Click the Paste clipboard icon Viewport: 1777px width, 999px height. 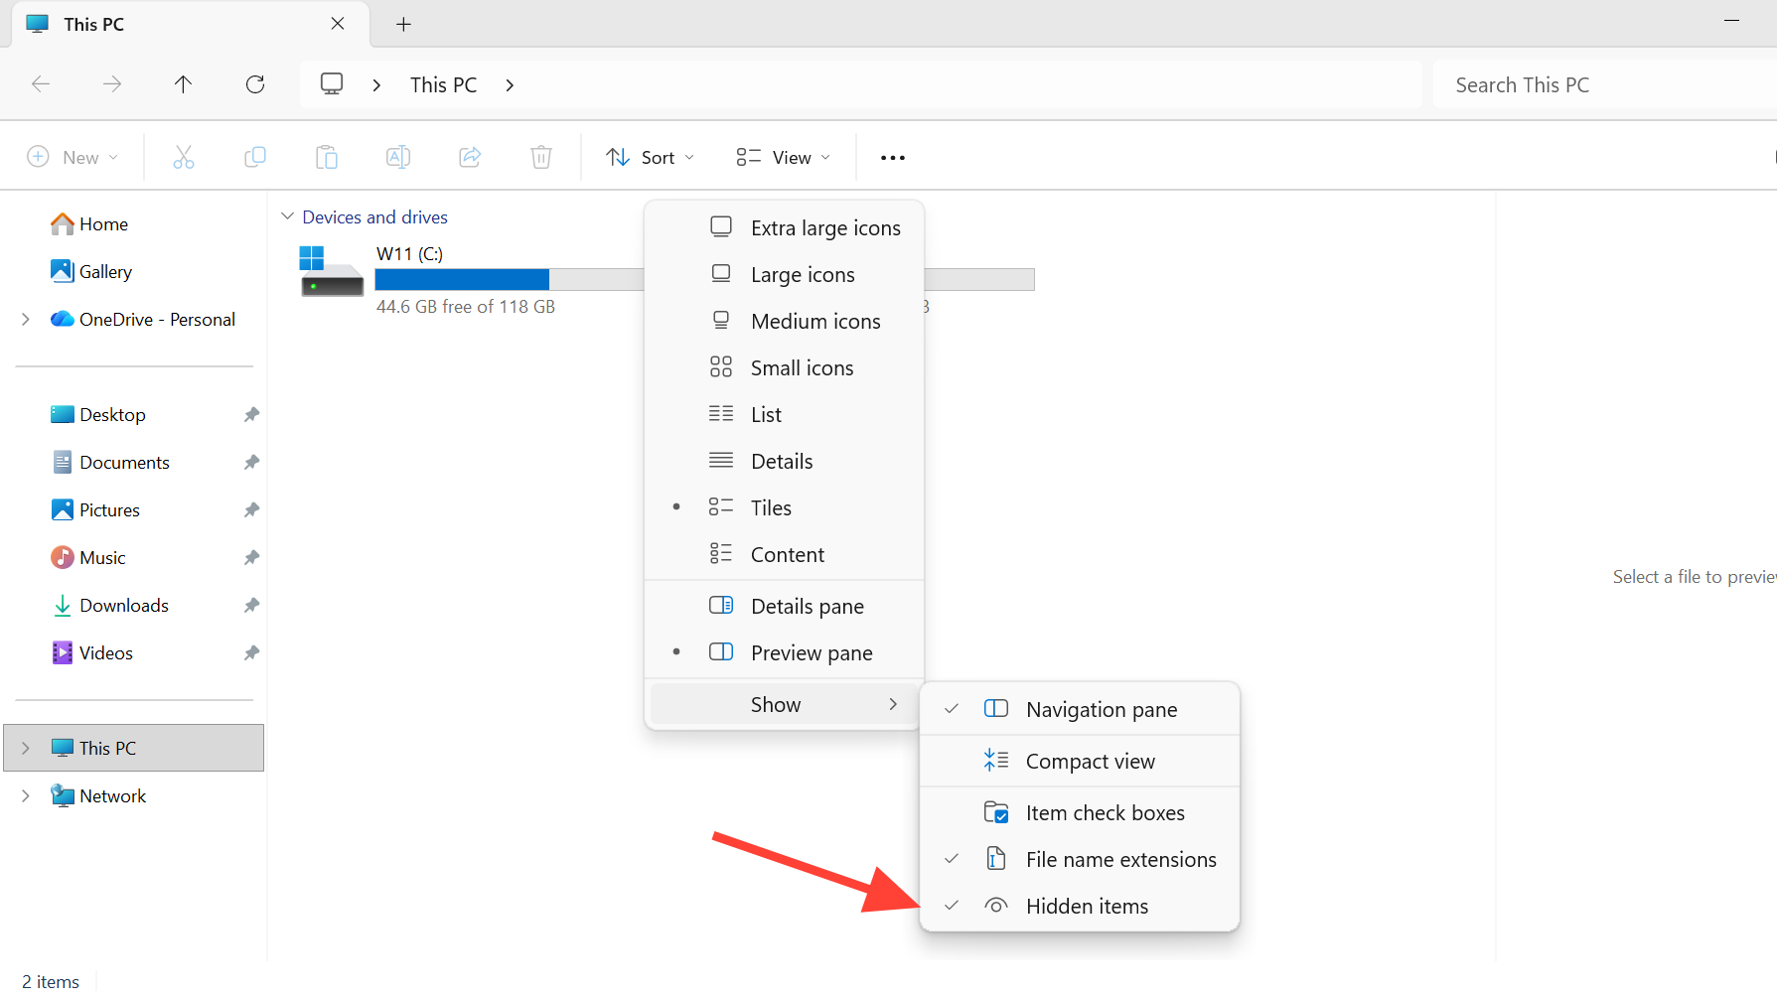click(x=327, y=157)
